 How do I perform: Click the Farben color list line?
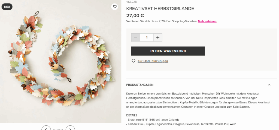[x=181, y=124]
